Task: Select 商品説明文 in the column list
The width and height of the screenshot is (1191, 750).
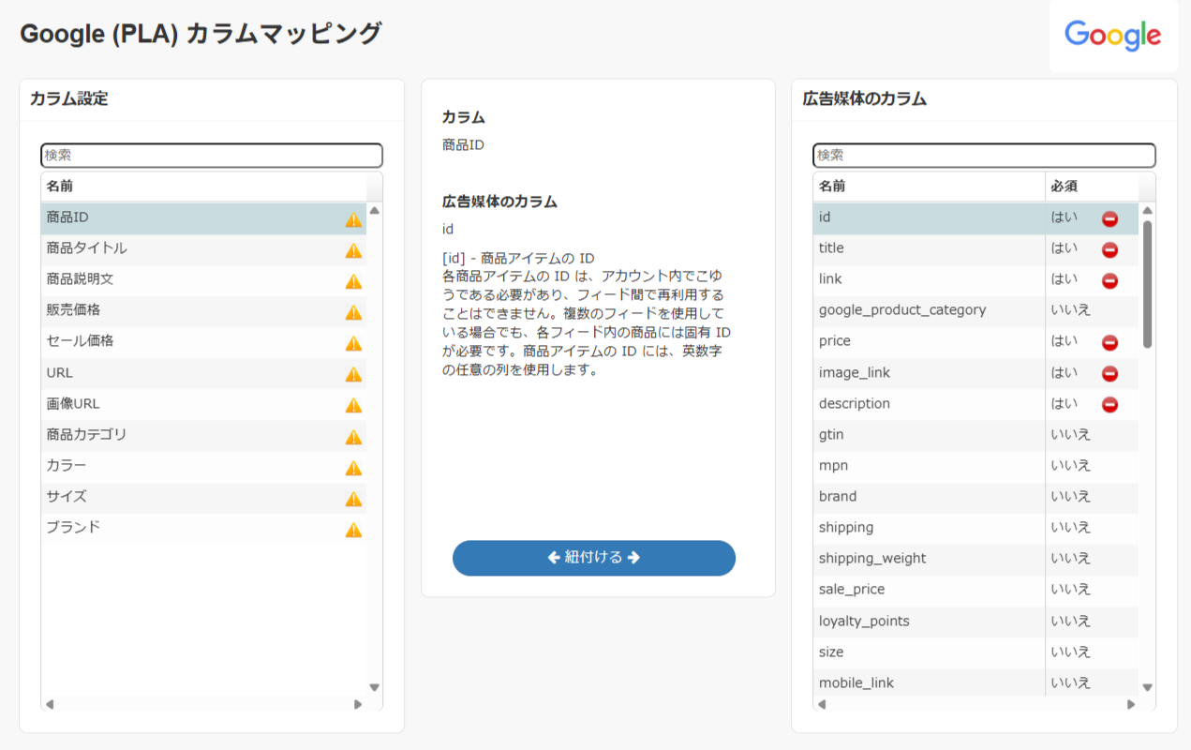Action: 204,280
